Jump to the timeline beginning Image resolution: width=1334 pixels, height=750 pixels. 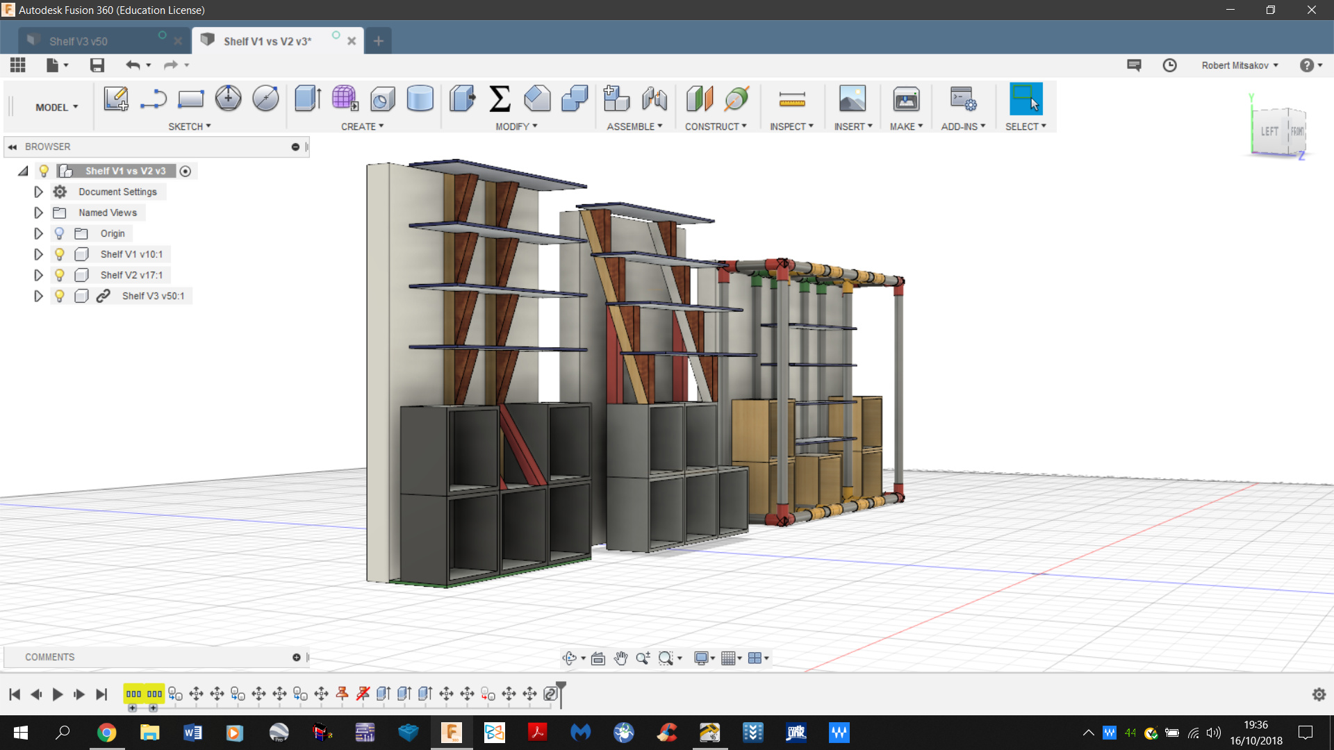15,694
